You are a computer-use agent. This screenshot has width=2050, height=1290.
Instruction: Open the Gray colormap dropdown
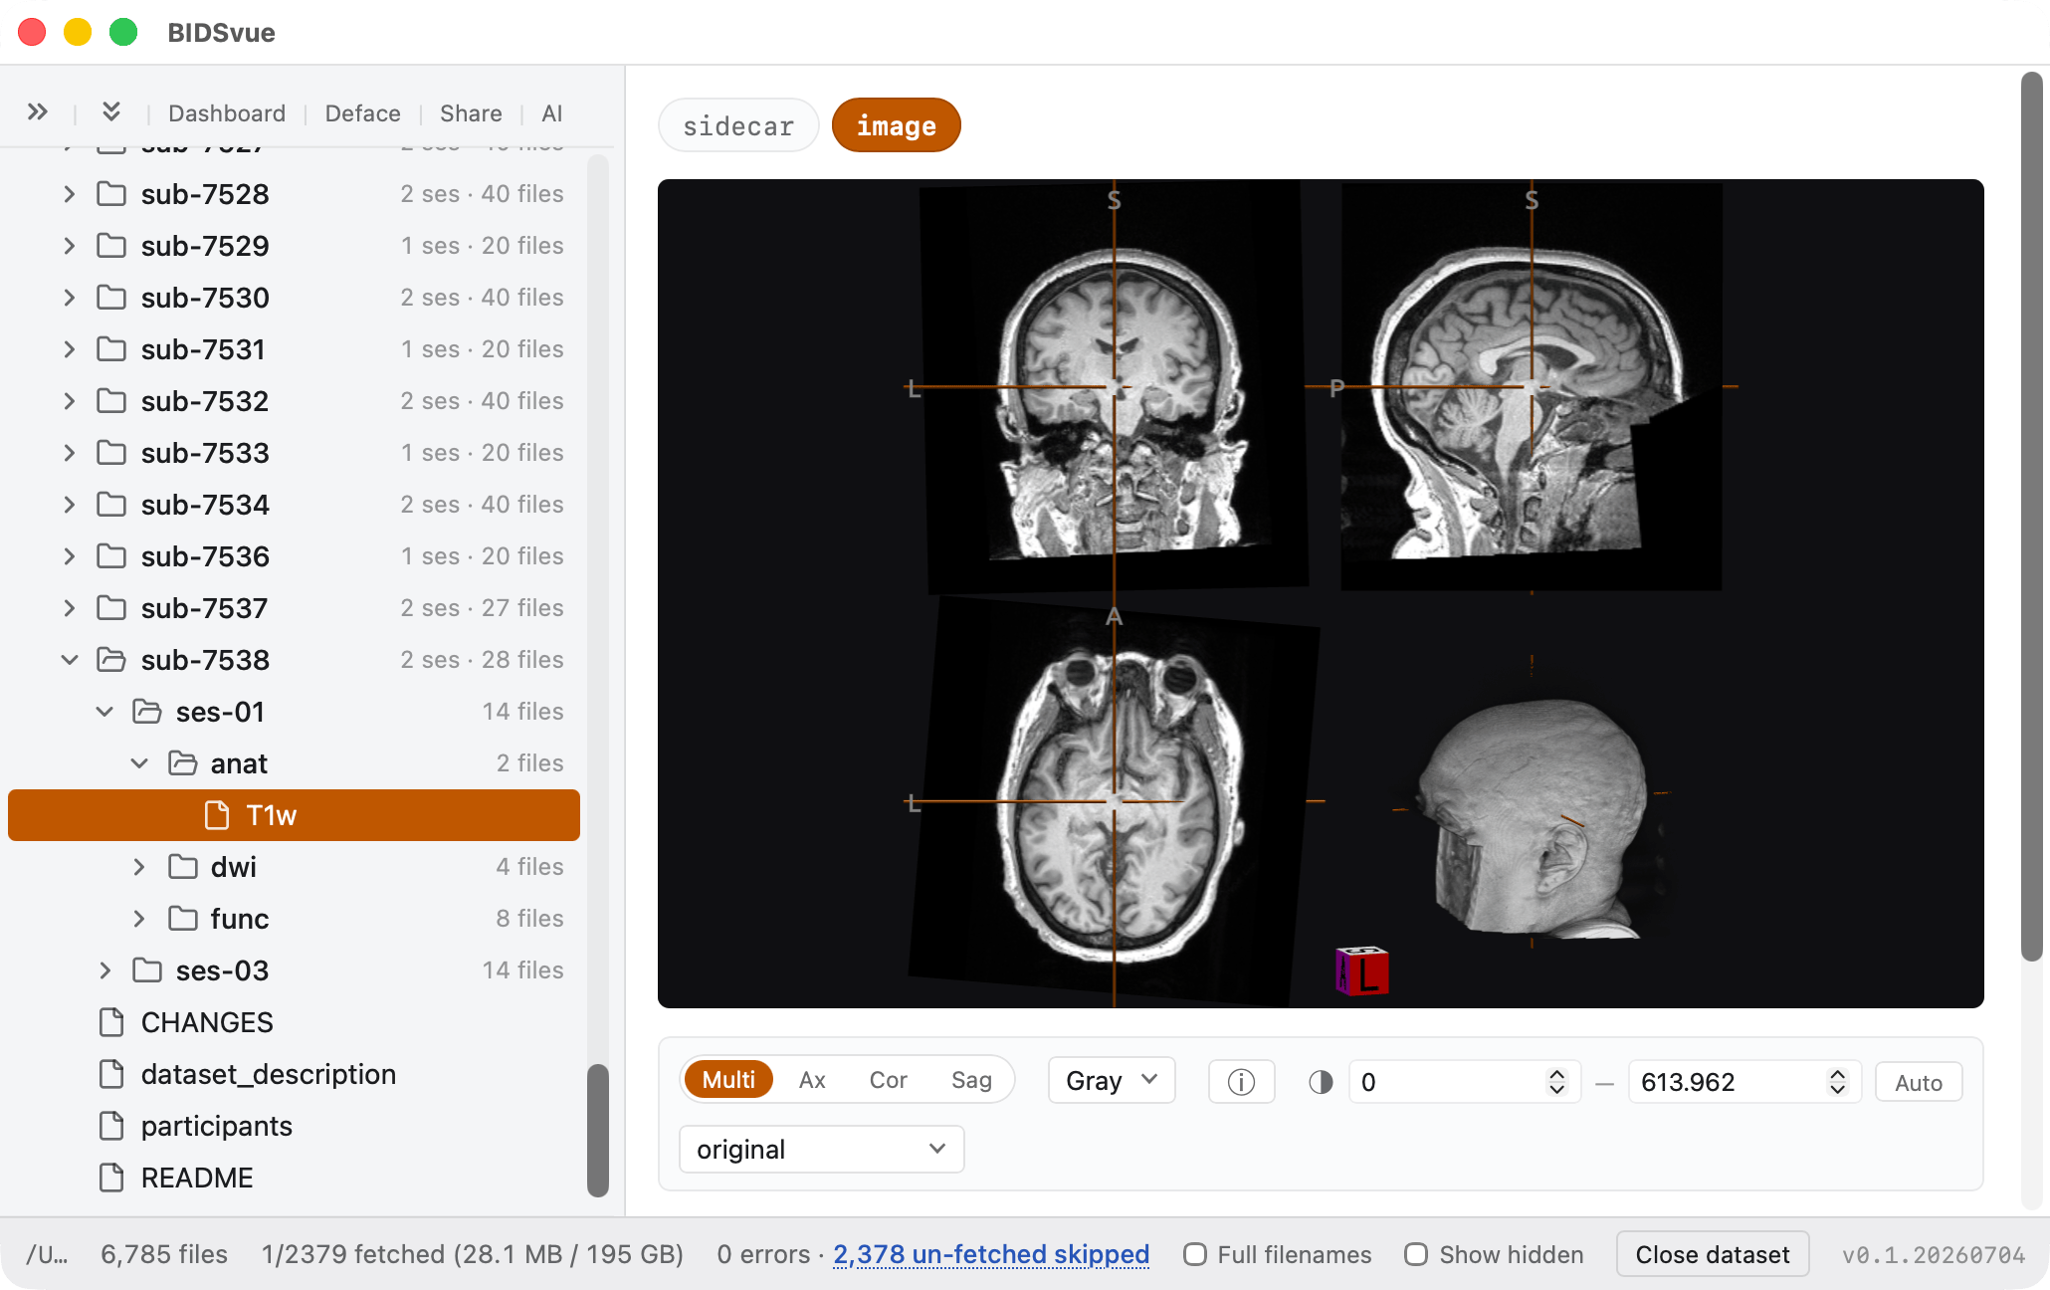pyautogui.click(x=1112, y=1080)
